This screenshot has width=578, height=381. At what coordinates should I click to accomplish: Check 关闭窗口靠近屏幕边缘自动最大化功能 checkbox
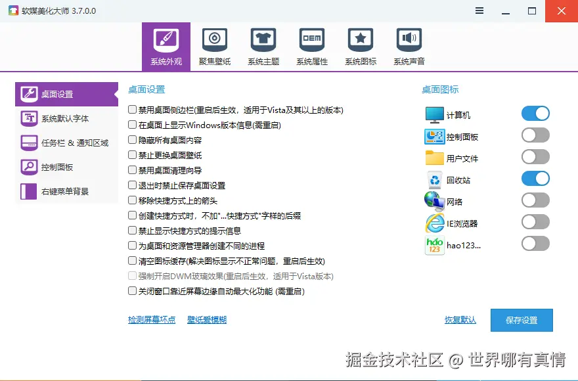132,291
